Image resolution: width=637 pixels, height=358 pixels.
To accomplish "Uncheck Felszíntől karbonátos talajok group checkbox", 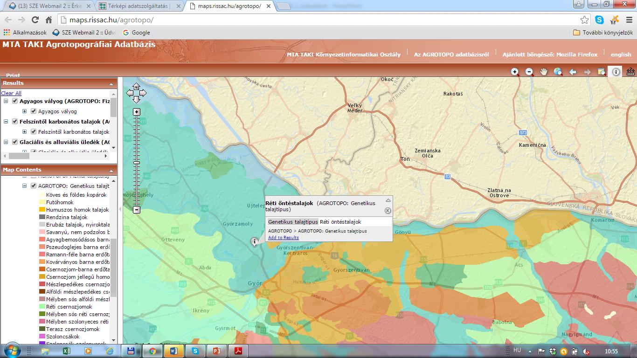I will coord(15,121).
